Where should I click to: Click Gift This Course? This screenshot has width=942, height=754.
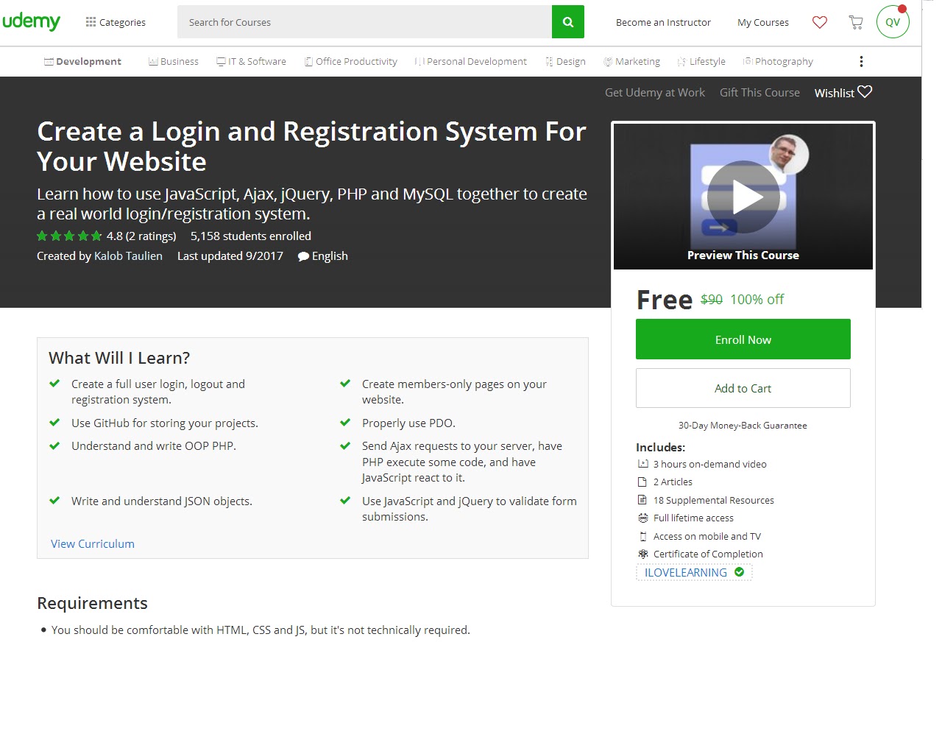pyautogui.click(x=759, y=93)
